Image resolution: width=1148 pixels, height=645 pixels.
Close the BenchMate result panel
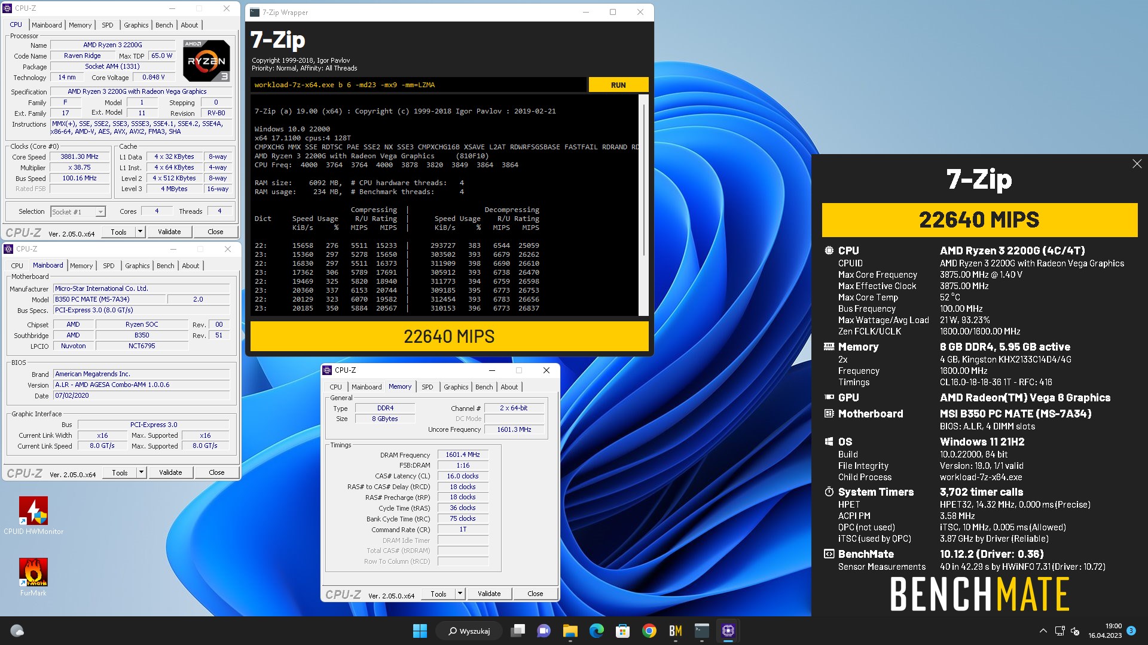1137,164
